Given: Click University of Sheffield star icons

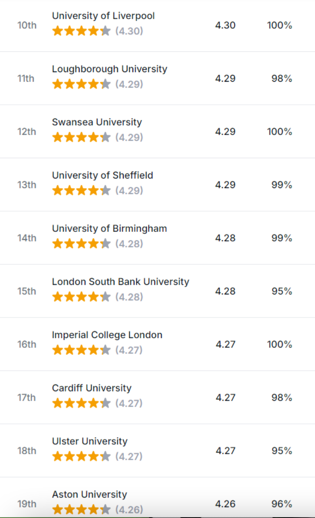Looking at the screenshot, I should point(81,190).
